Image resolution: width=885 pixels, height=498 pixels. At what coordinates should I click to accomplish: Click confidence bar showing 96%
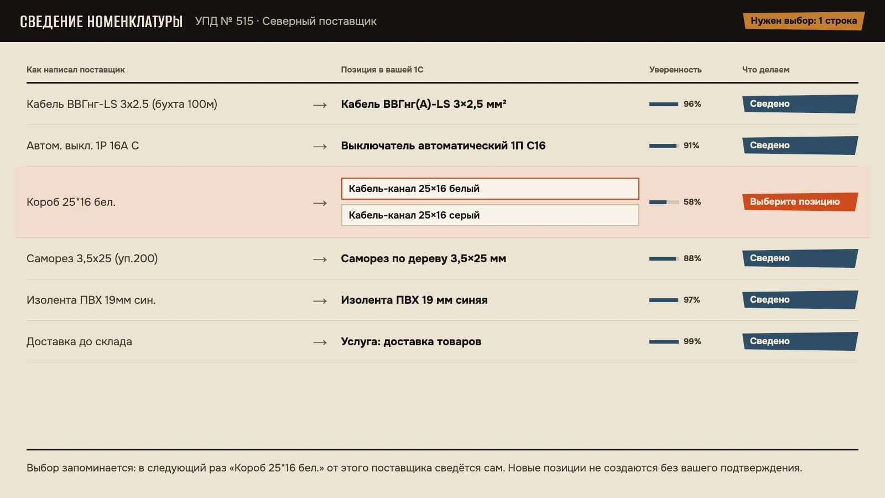tap(664, 104)
